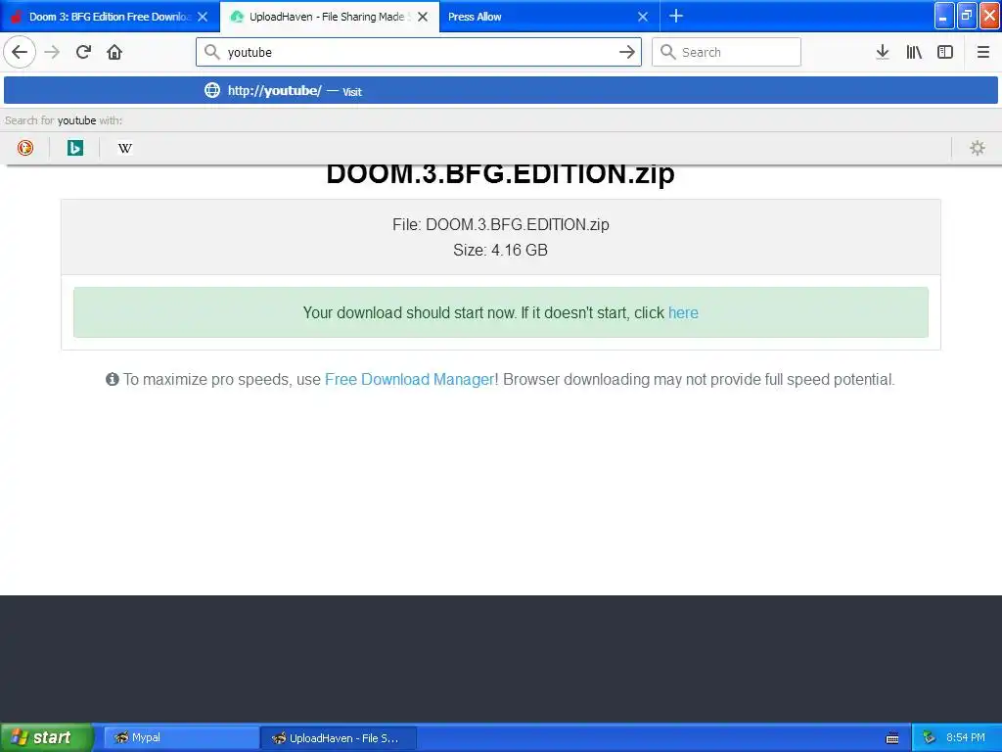Viewport: 1002px width, 752px height.
Task: Go back to the previous page
Action: (20, 52)
